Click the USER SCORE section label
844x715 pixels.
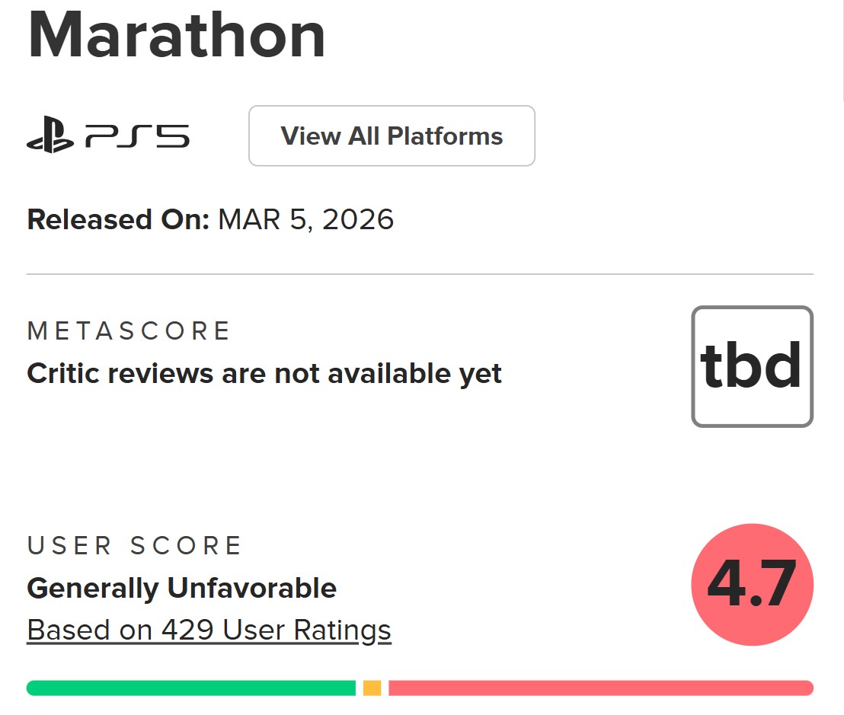[x=134, y=545]
